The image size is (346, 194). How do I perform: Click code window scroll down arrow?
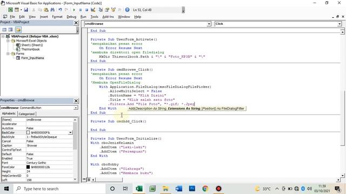[x=342, y=175]
